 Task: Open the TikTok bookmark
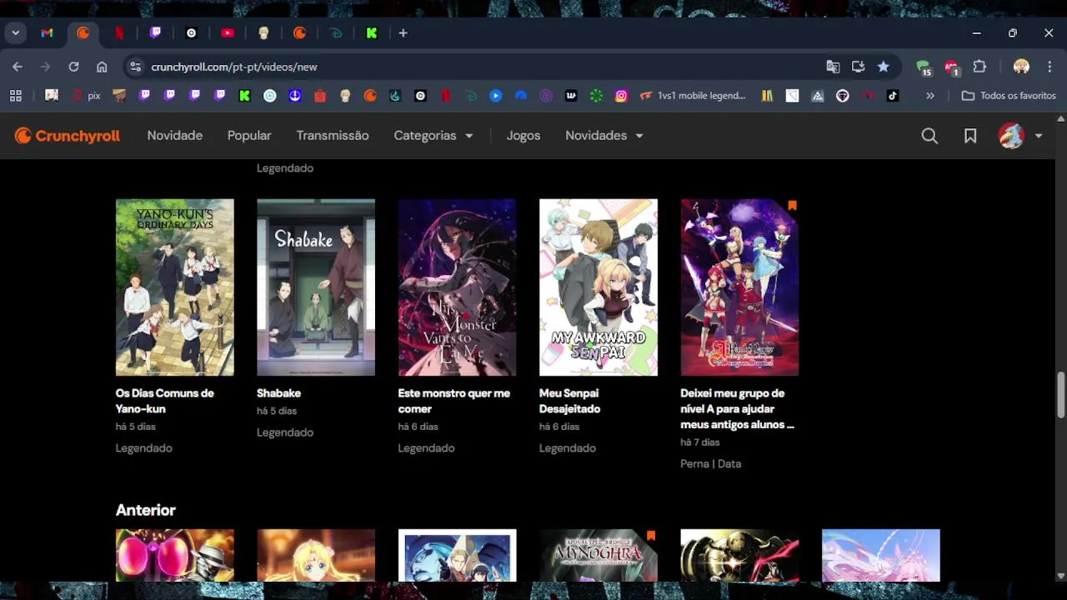pyautogui.click(x=893, y=96)
